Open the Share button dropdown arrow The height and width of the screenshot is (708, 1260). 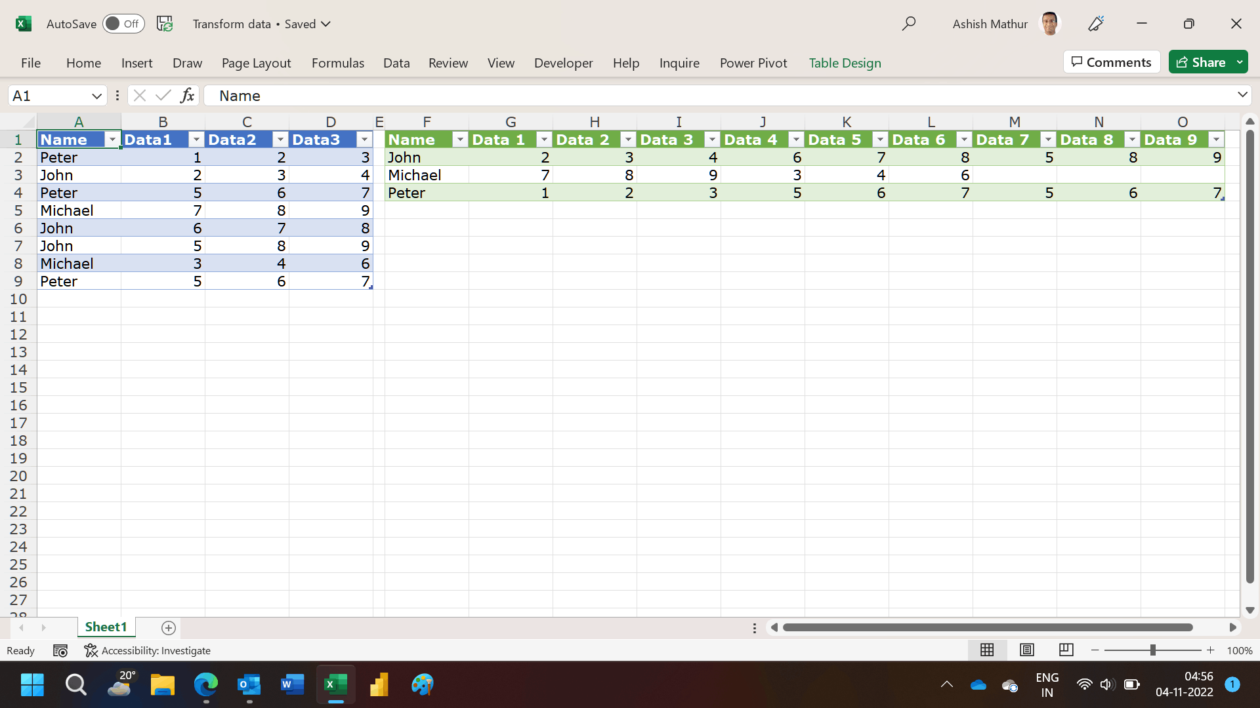coord(1240,62)
